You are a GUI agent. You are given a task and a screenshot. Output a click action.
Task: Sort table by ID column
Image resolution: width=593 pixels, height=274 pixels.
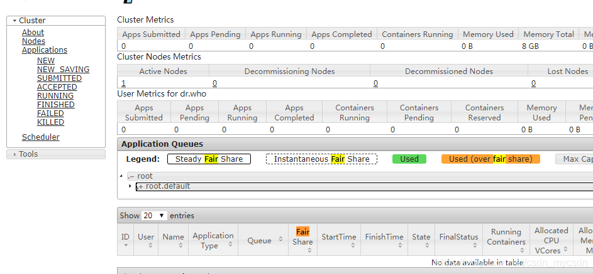(x=125, y=240)
